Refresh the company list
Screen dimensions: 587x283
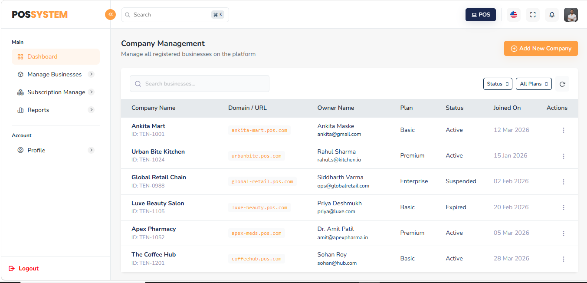click(562, 84)
